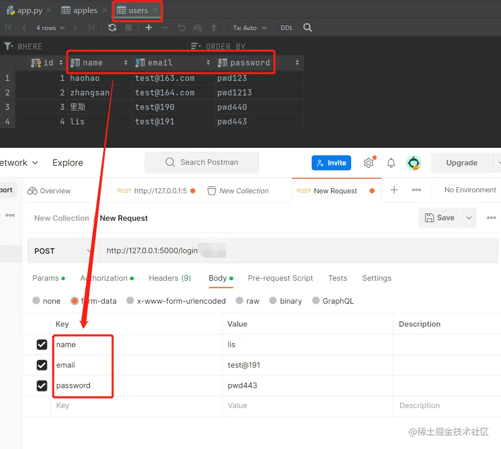Click the Invite button

(x=331, y=163)
